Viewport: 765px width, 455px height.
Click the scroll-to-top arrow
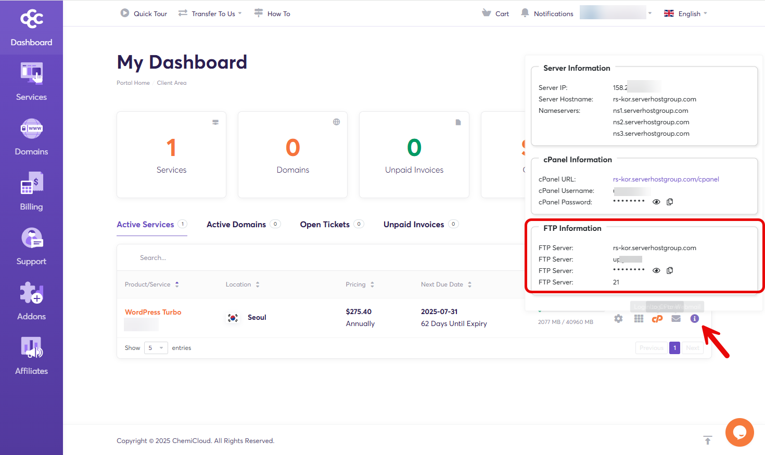[707, 440]
